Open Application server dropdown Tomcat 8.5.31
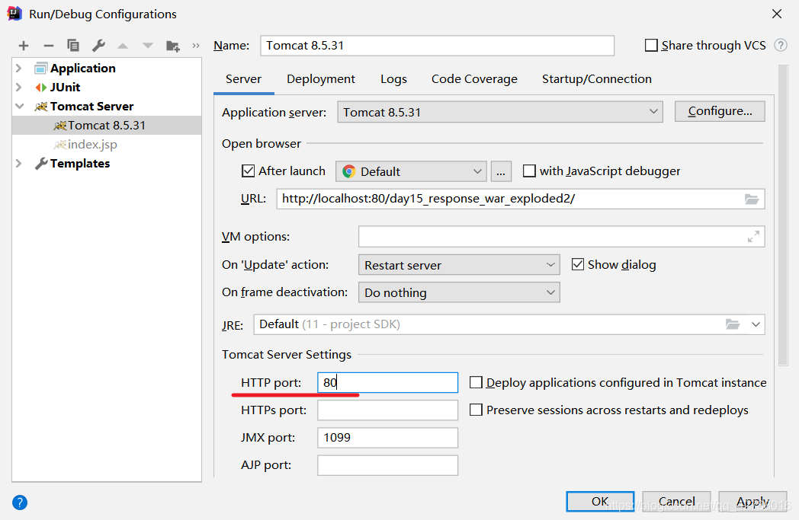 [500, 112]
